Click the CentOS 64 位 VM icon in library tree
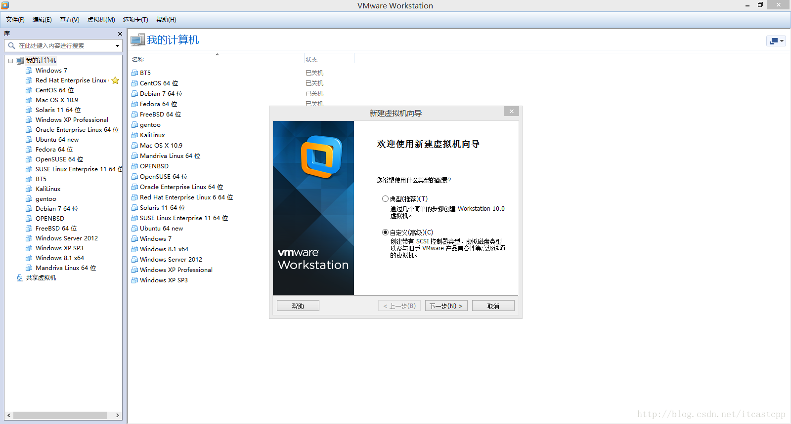 pos(29,90)
